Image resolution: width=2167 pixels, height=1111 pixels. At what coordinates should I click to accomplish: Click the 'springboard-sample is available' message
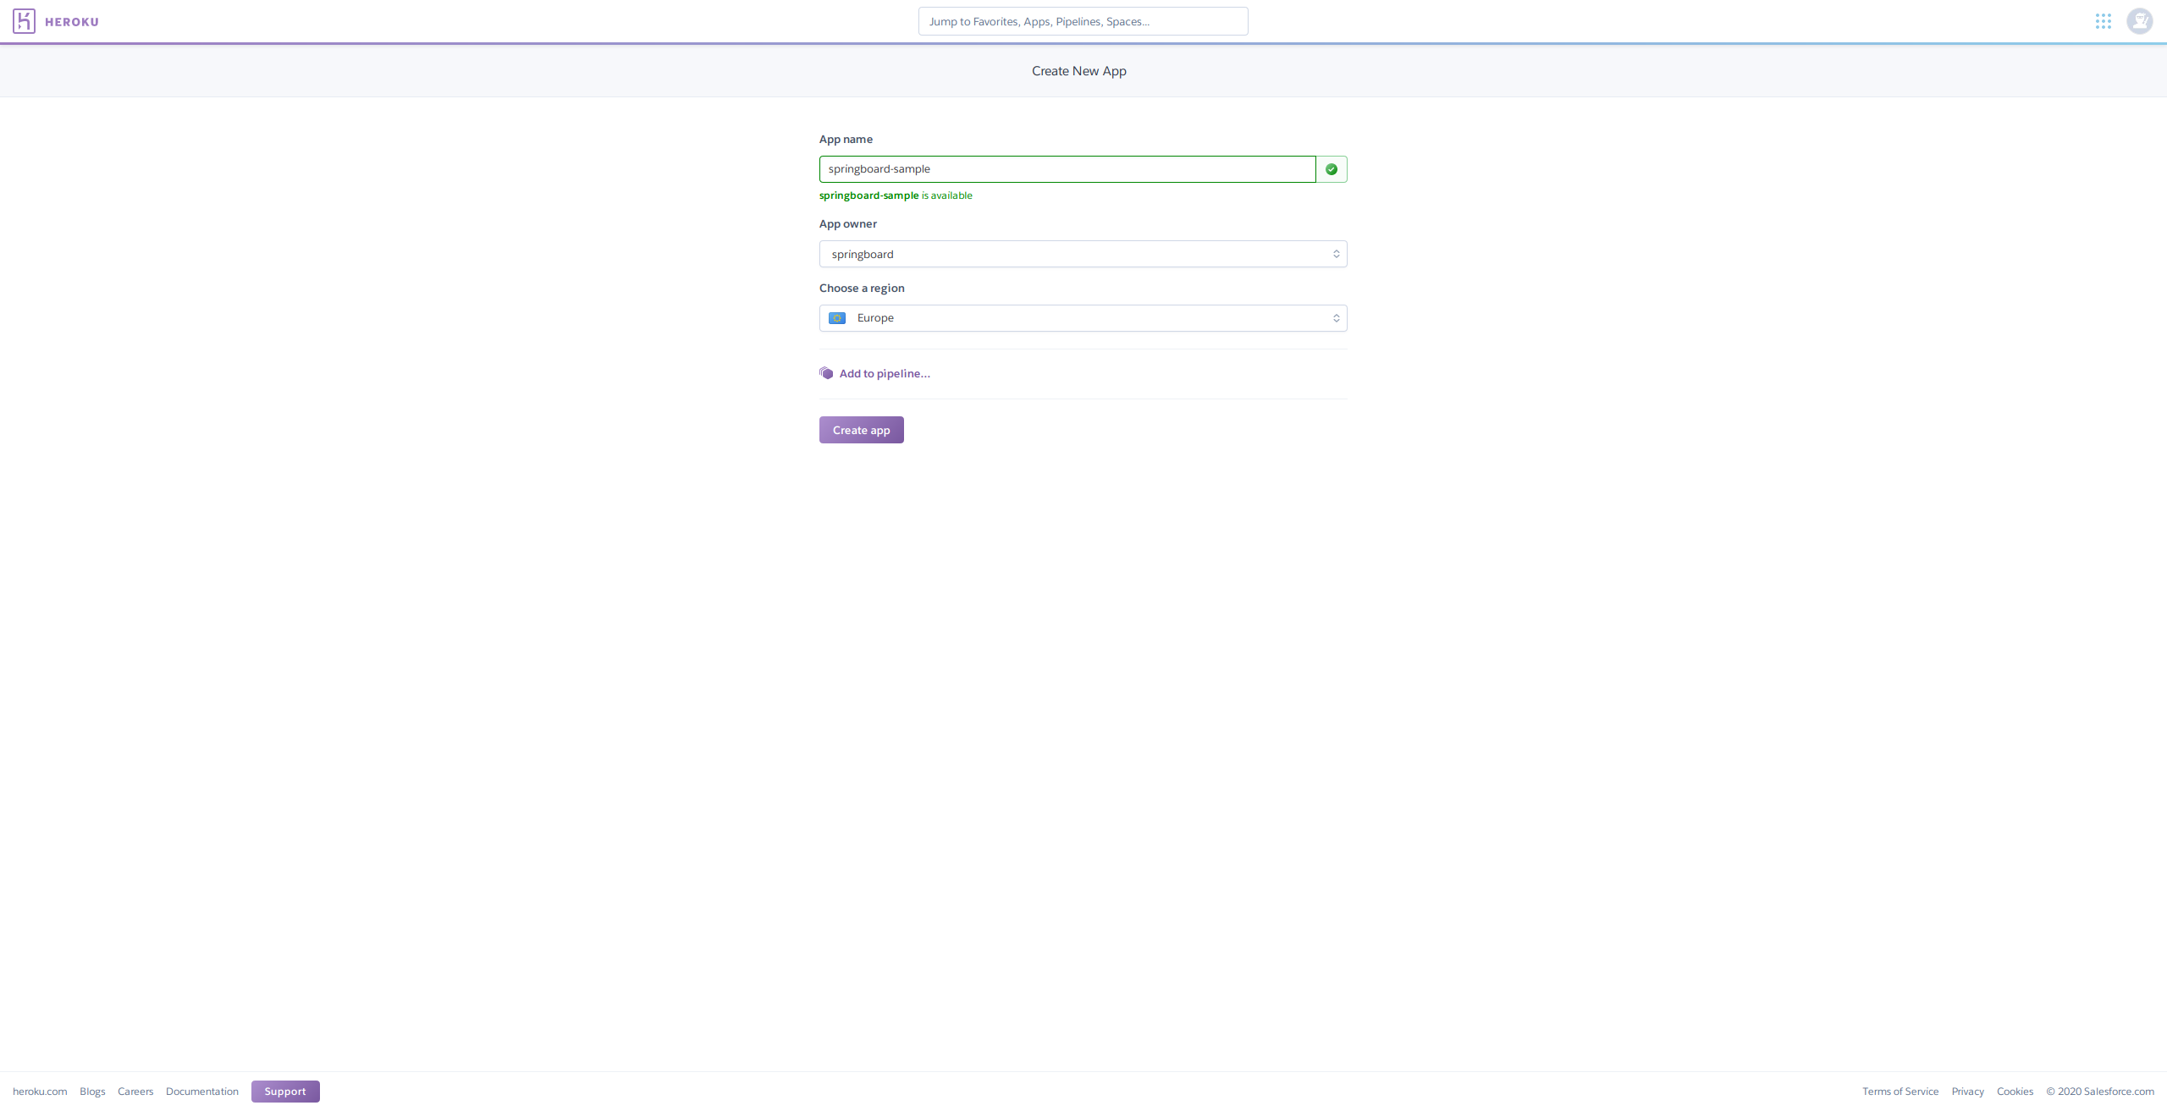(x=896, y=195)
